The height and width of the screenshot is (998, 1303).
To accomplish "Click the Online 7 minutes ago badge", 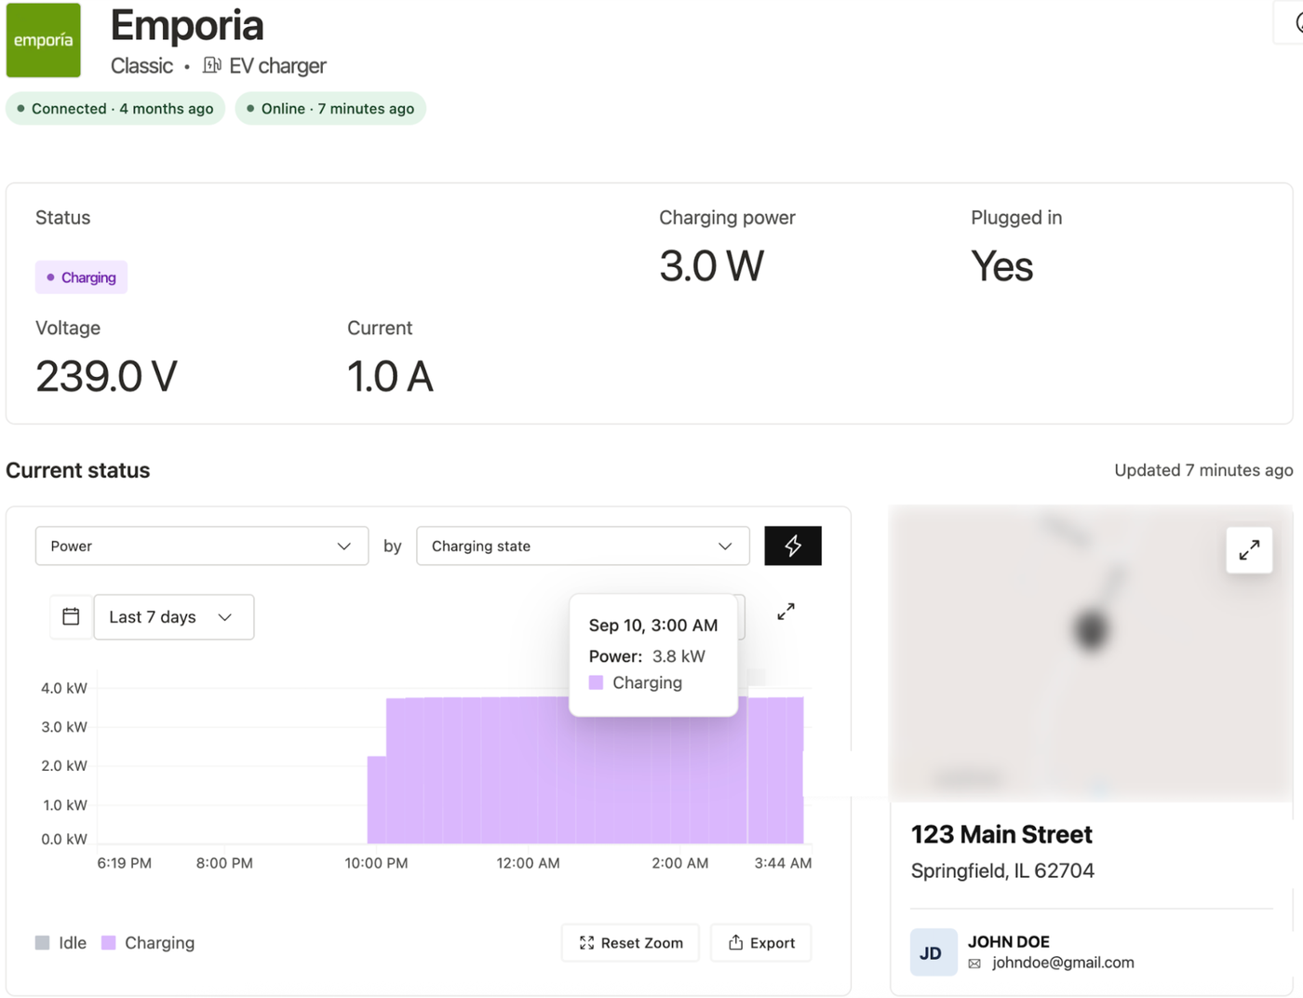I will point(330,109).
